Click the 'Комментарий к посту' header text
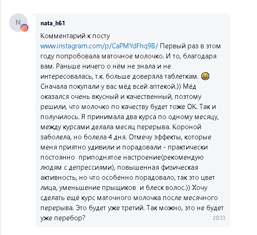The image size is (257, 235). click(75, 36)
